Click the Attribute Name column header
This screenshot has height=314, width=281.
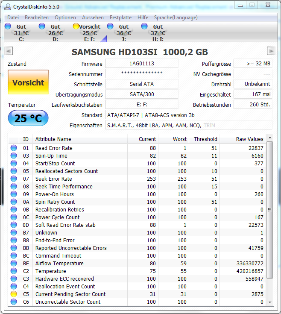pyautogui.click(x=80, y=139)
